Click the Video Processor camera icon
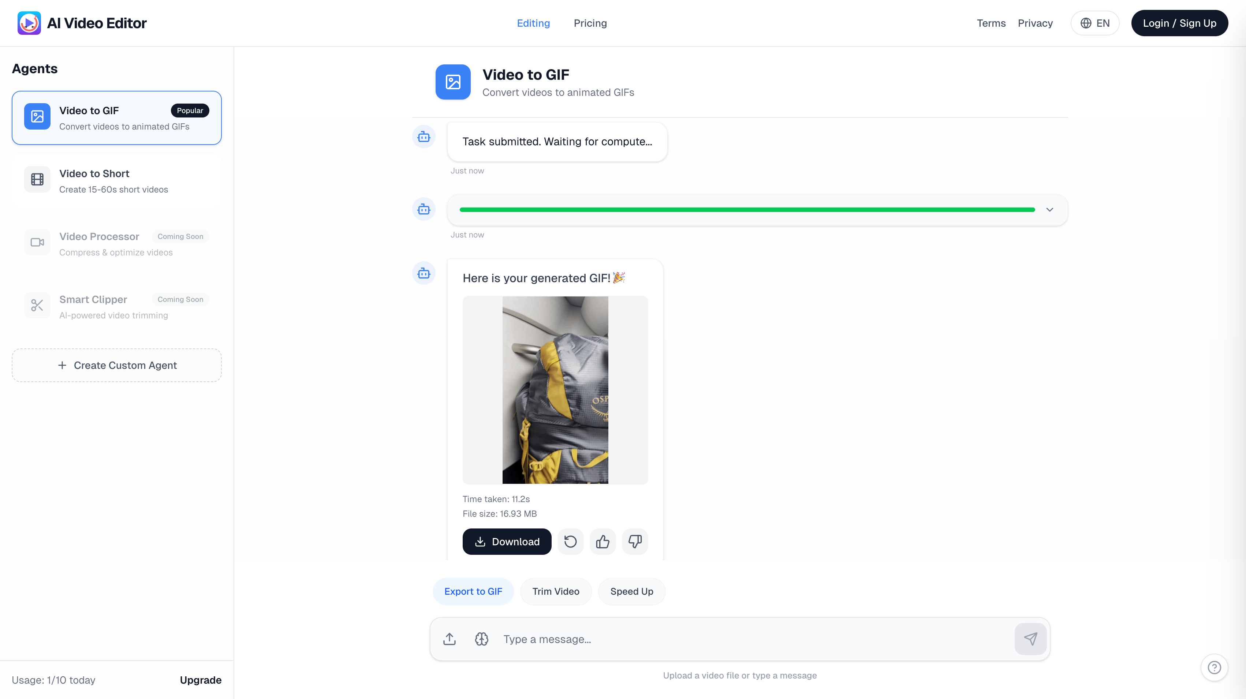This screenshot has width=1246, height=699. (37, 242)
